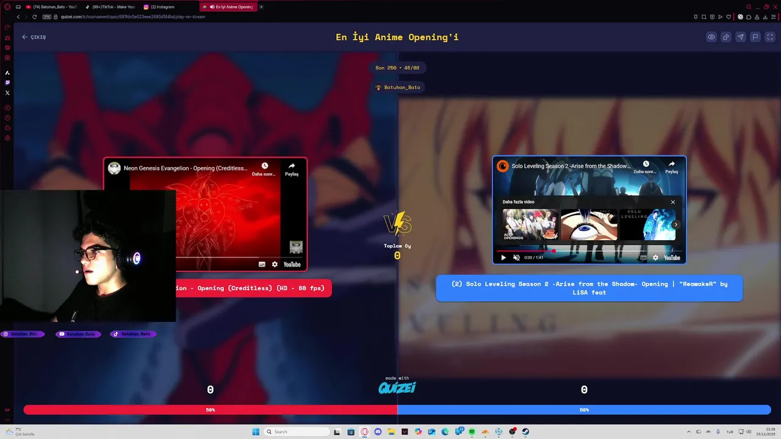Click the Quizei logo at bottom center

(397, 387)
